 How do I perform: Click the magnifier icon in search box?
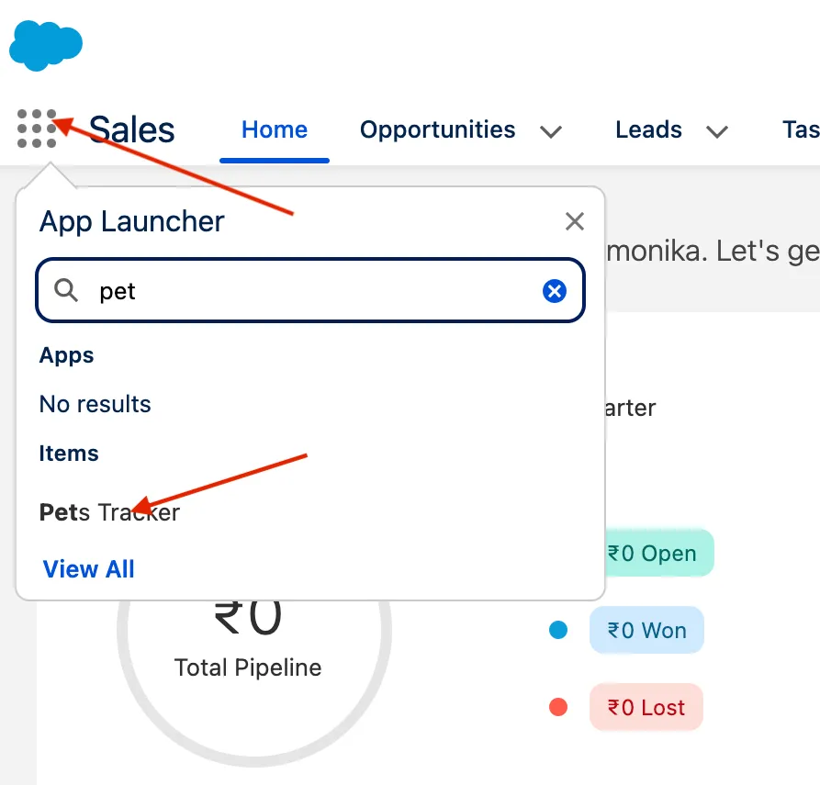point(66,291)
